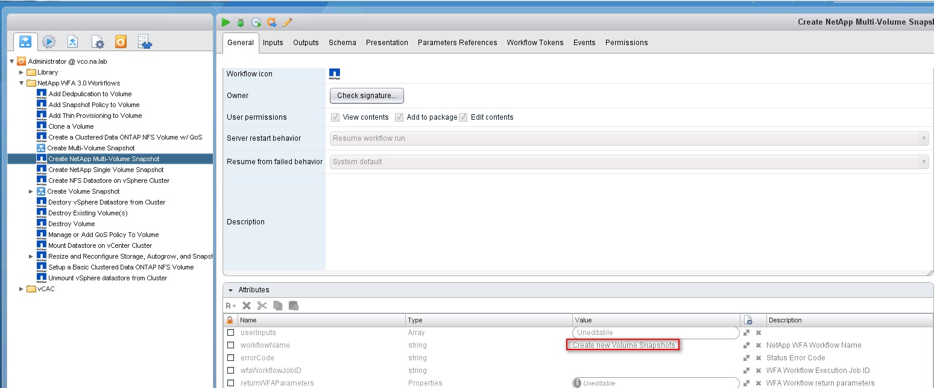Launch the debug workflow bug icon

click(241, 22)
